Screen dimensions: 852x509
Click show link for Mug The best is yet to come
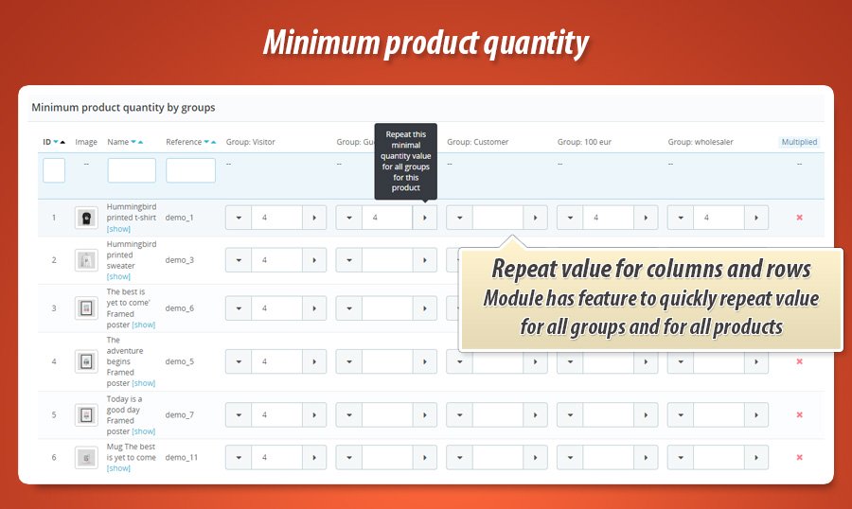[x=118, y=468]
